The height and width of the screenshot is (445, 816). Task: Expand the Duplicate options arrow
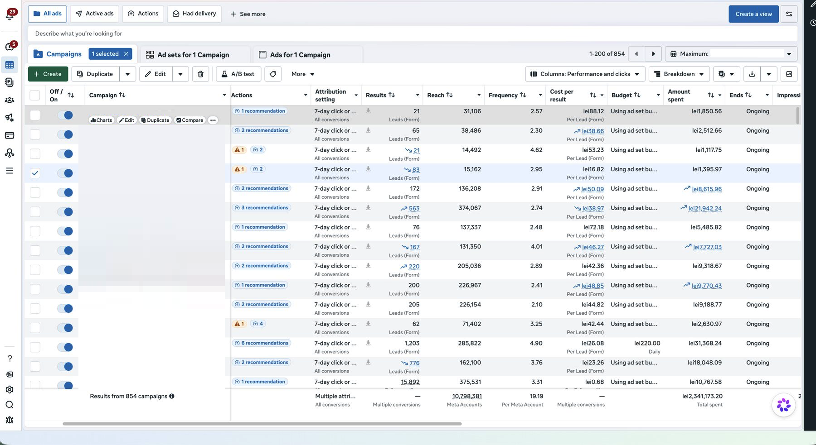(128, 74)
